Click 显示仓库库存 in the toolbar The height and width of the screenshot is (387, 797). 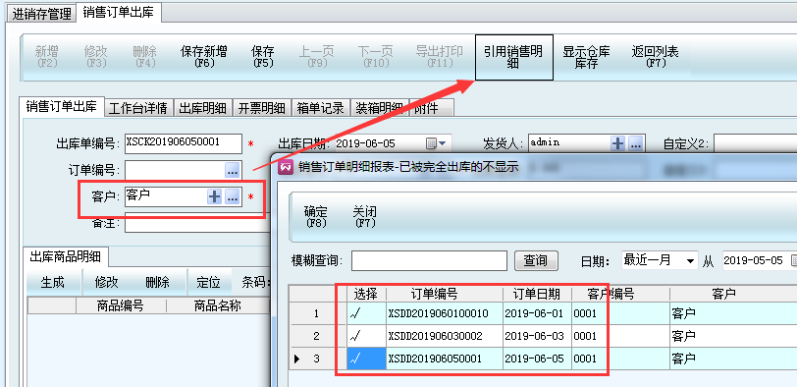(586, 57)
